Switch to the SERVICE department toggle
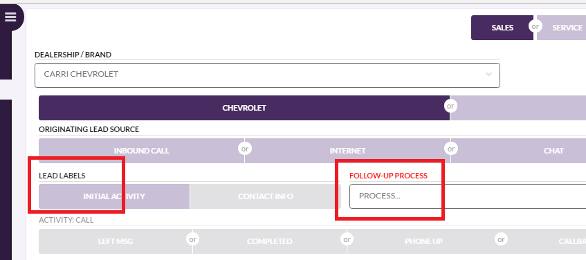The width and height of the screenshot is (586, 260). [561, 28]
